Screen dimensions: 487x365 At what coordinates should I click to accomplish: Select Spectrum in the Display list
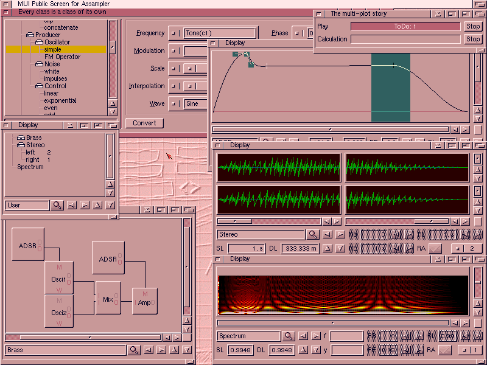pos(30,167)
